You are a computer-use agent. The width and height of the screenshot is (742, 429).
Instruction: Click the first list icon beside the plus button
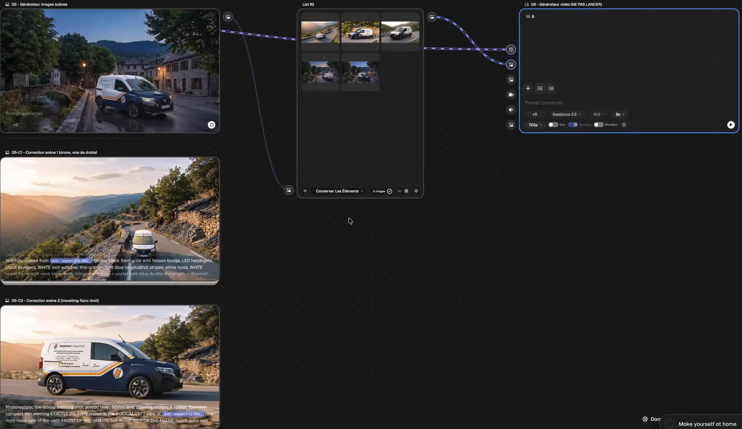point(540,88)
